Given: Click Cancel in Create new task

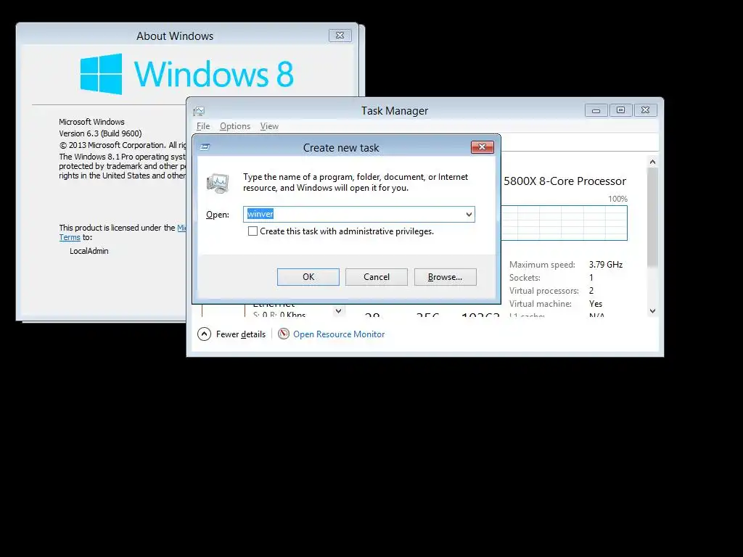Looking at the screenshot, I should (377, 277).
